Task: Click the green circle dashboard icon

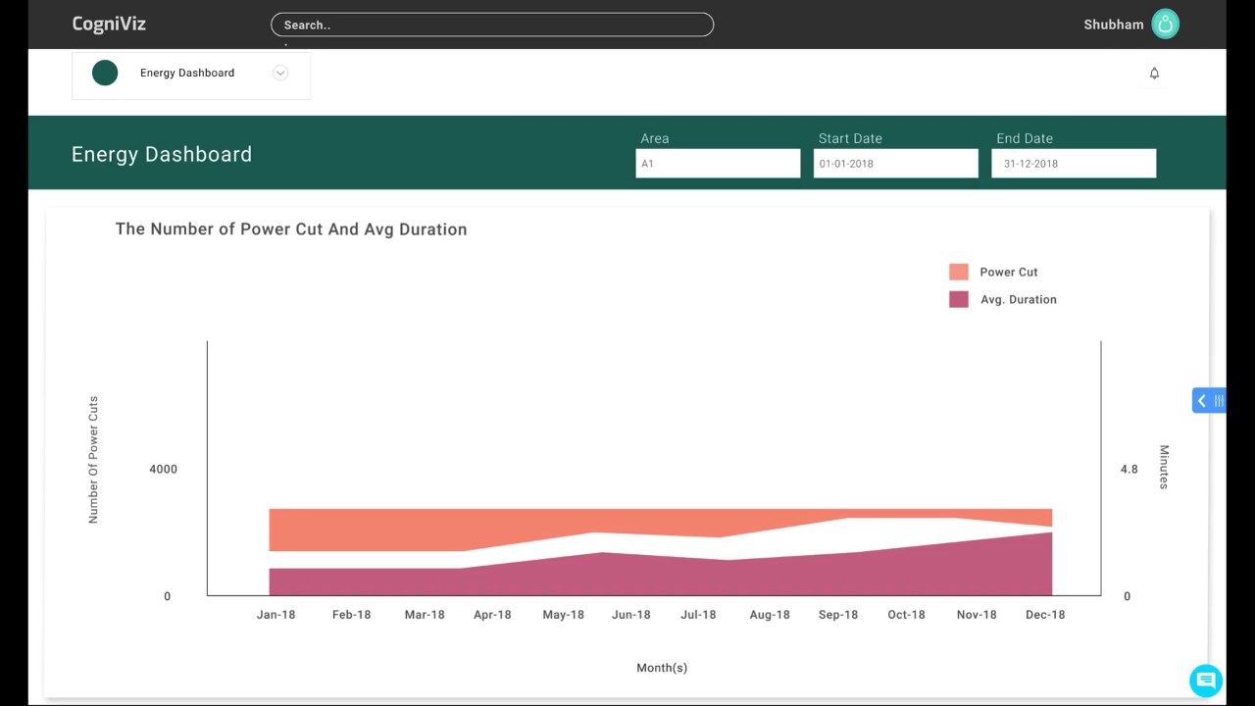Action: [x=105, y=73]
